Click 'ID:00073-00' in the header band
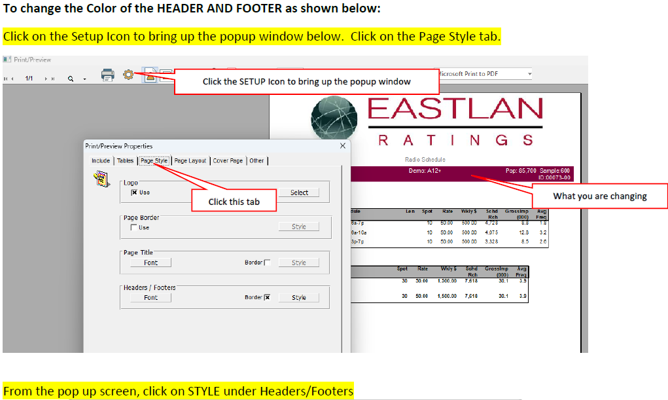The width and height of the screenshot is (668, 400). pos(554,177)
